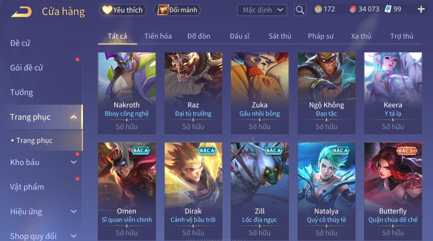Expand the Hiệu ứng sidebar section
The image size is (433, 241).
click(x=74, y=212)
